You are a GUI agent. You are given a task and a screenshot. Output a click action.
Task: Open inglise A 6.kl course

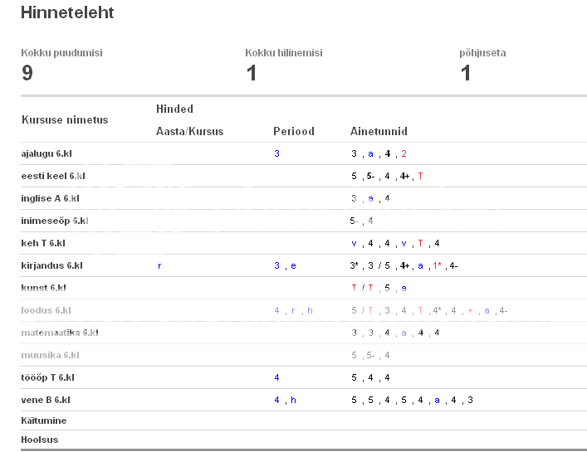(x=50, y=198)
